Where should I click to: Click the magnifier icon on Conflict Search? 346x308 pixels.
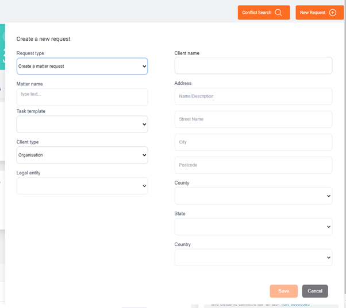click(279, 12)
